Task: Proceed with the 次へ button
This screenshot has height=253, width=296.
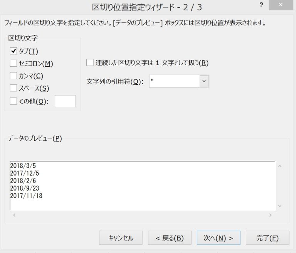Action: [219, 238]
